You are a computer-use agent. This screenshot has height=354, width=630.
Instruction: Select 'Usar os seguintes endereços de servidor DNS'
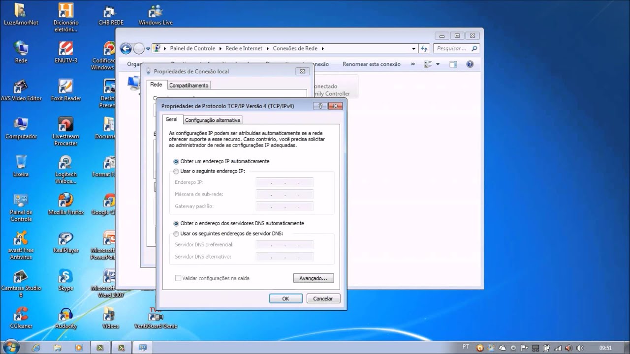(x=176, y=234)
